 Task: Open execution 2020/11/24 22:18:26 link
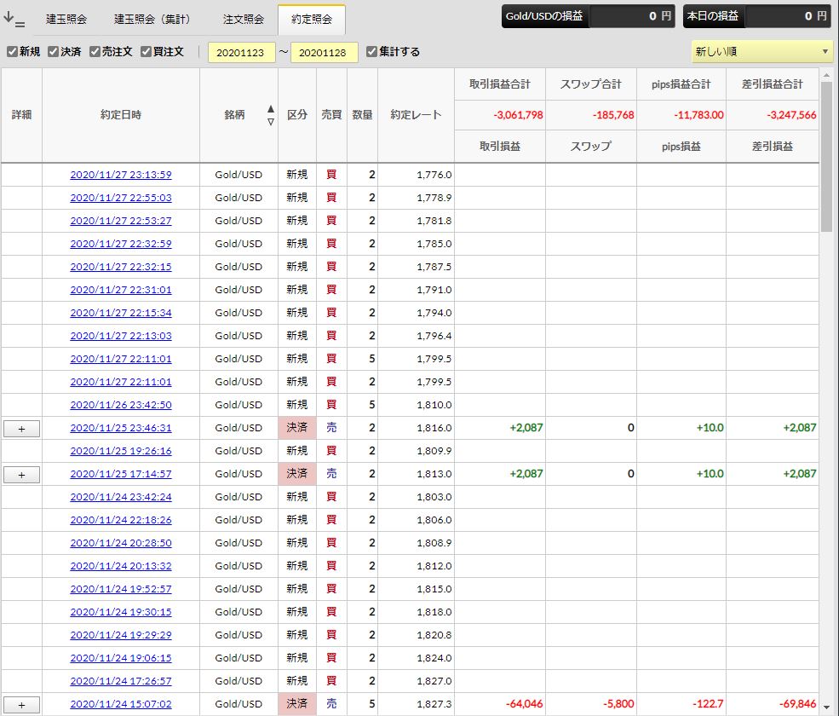[121, 520]
